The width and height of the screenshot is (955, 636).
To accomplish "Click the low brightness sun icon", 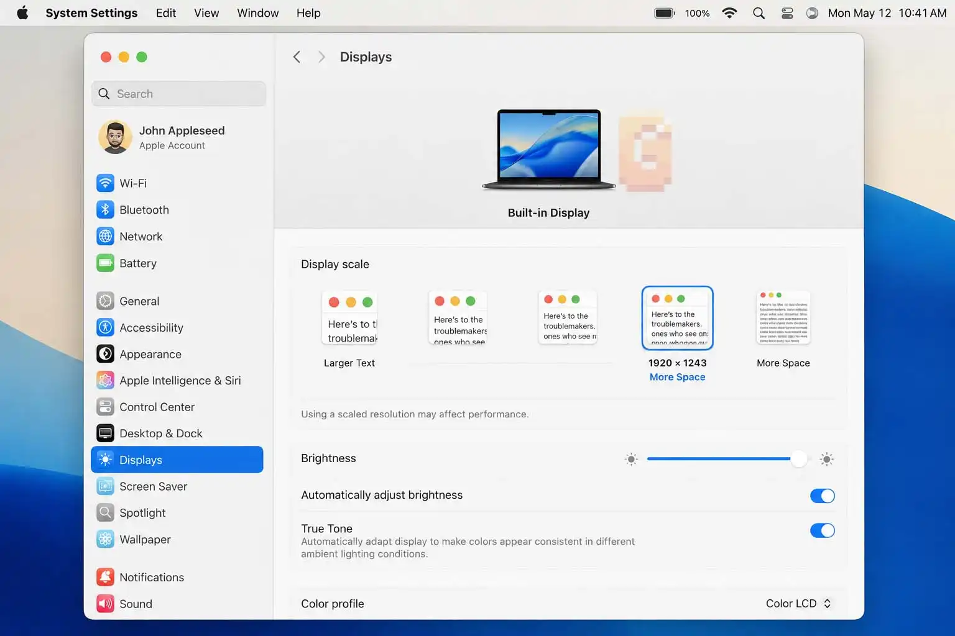I will point(631,460).
